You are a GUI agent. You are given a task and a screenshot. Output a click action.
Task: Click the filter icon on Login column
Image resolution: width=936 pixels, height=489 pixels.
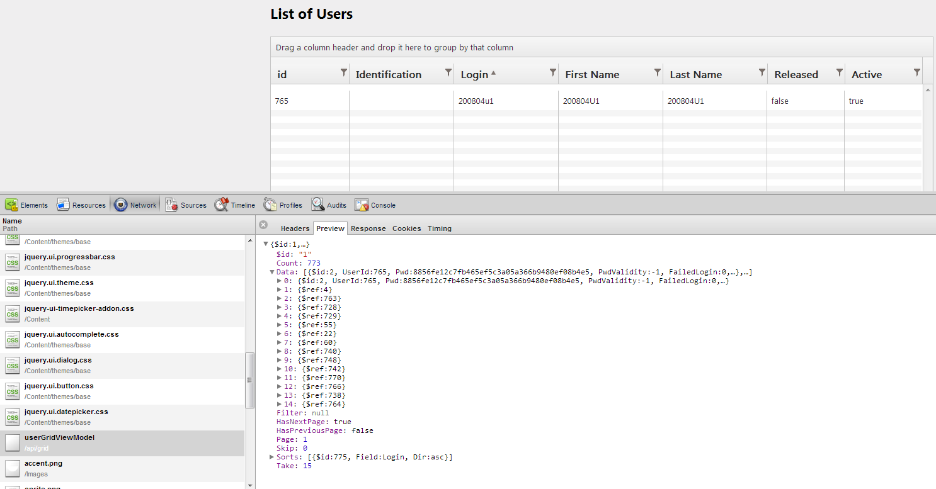tap(552, 72)
